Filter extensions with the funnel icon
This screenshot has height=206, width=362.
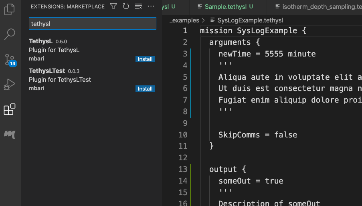click(x=113, y=6)
